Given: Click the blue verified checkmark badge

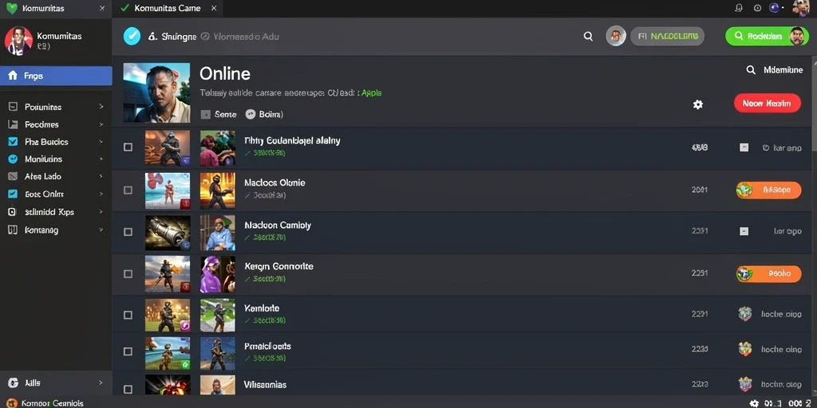Looking at the screenshot, I should tap(132, 37).
